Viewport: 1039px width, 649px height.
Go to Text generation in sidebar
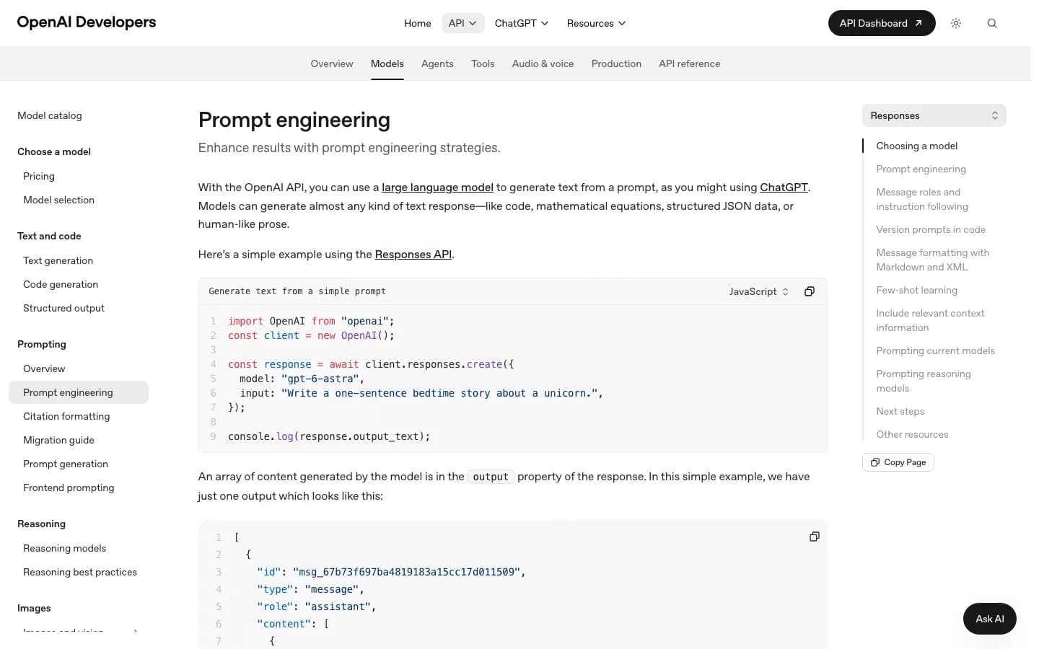pyautogui.click(x=58, y=260)
